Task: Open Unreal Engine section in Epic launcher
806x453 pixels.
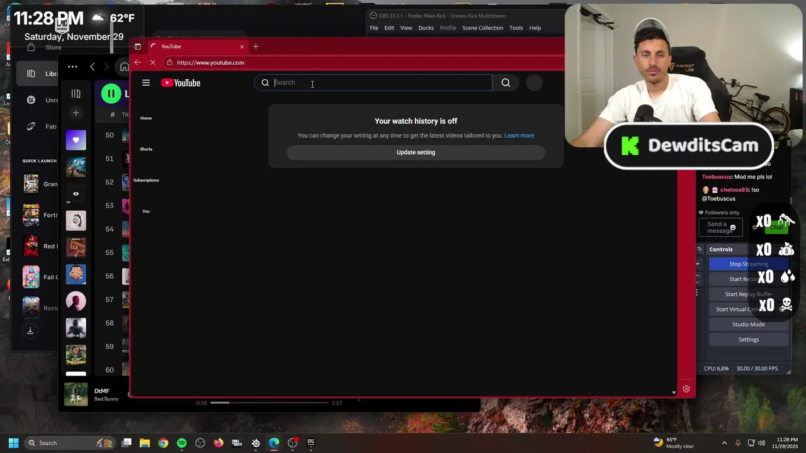Action: coord(42,100)
